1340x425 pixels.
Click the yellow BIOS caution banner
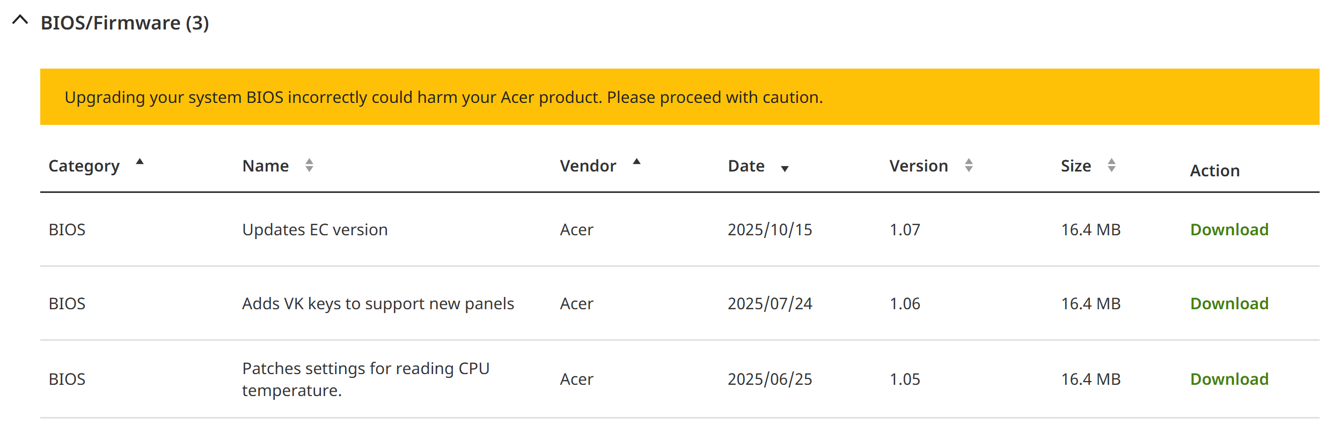[x=679, y=97]
